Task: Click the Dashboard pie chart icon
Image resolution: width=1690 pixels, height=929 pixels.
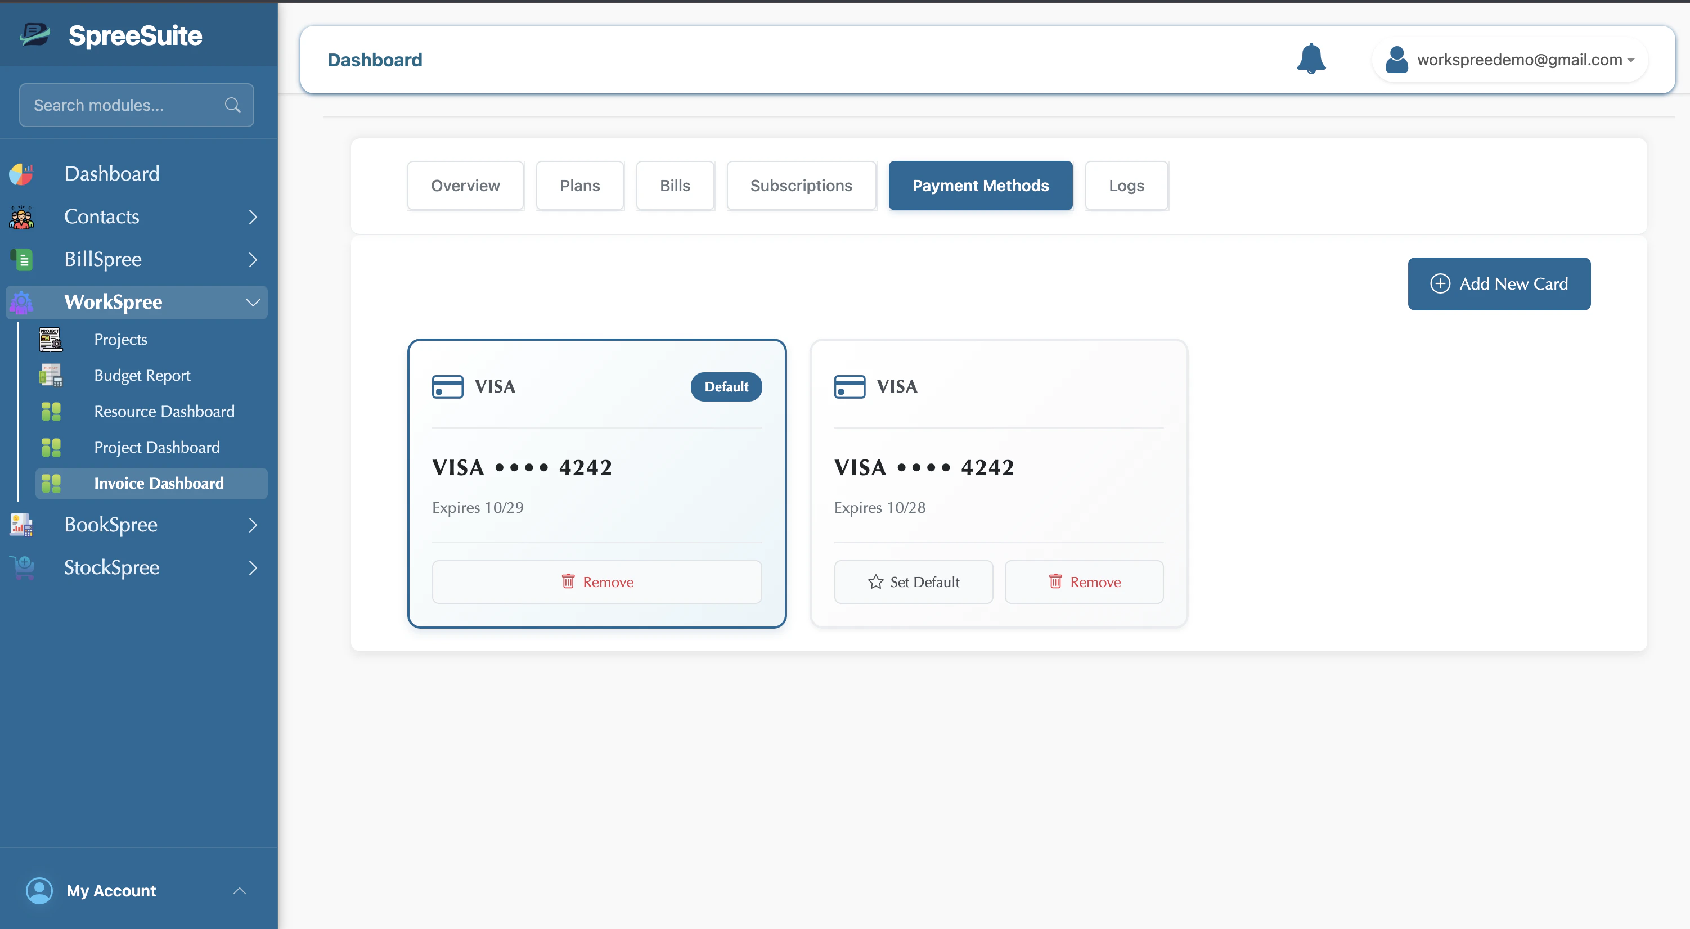Action: click(21, 174)
